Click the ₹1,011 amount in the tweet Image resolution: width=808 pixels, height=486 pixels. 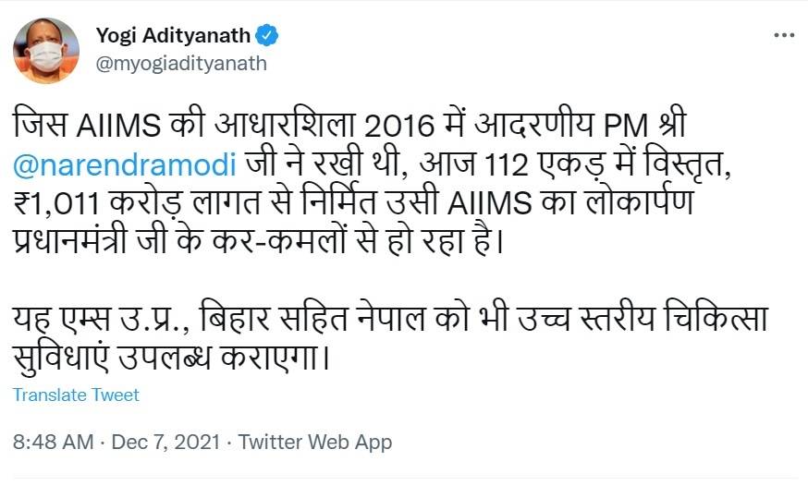[x=58, y=205]
